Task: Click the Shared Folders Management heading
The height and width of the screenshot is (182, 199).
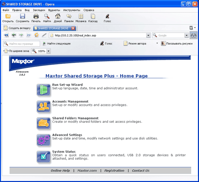Action: click(75, 118)
